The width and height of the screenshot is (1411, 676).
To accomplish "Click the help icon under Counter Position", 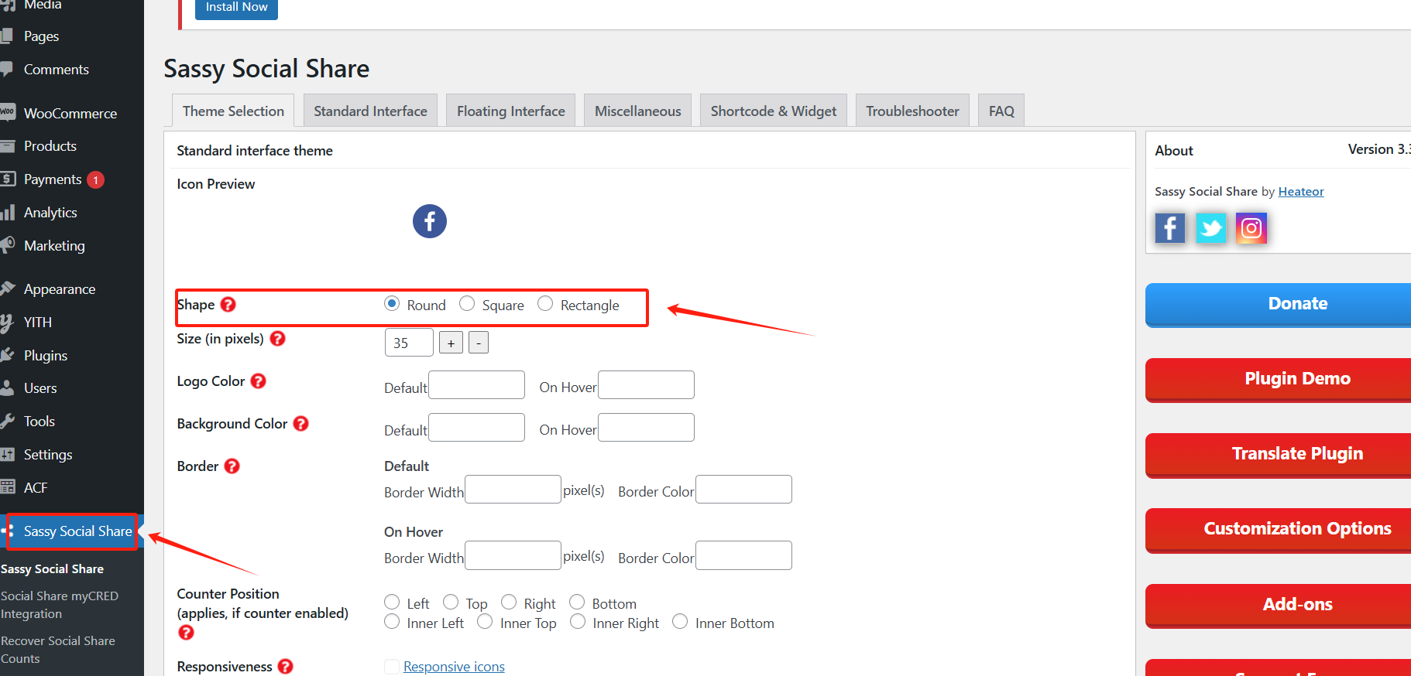I will pos(186,633).
